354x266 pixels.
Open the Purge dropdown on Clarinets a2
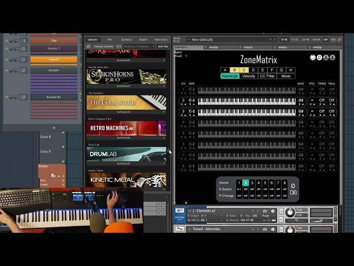(x=274, y=216)
